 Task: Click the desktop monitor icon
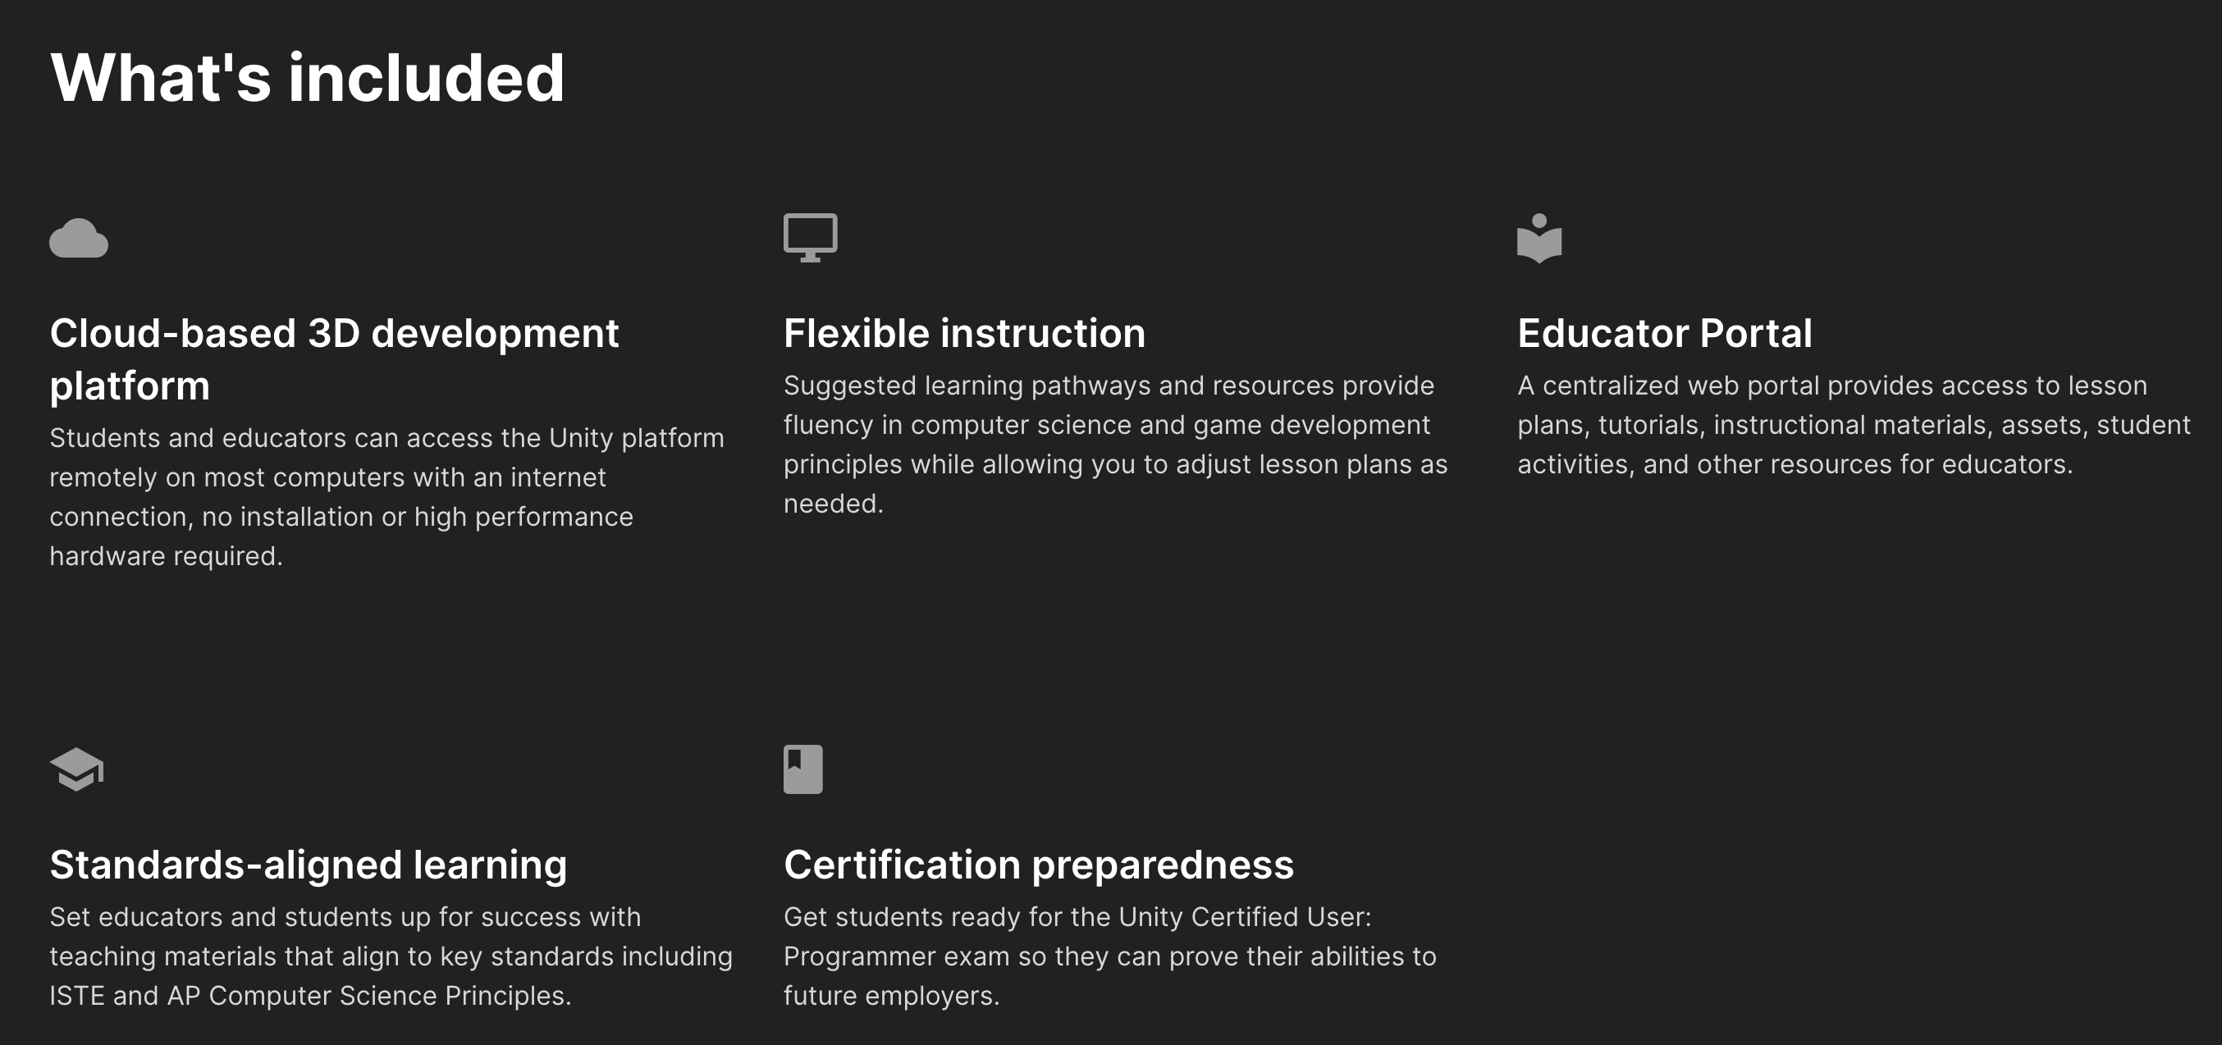coord(810,237)
